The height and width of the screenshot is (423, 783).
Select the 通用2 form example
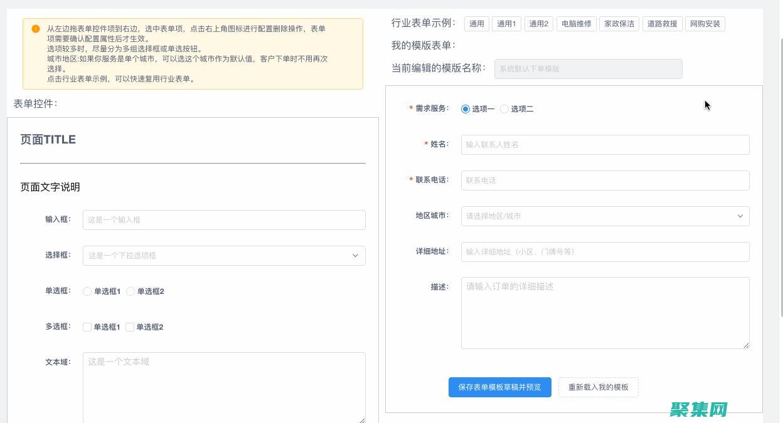[x=538, y=23]
